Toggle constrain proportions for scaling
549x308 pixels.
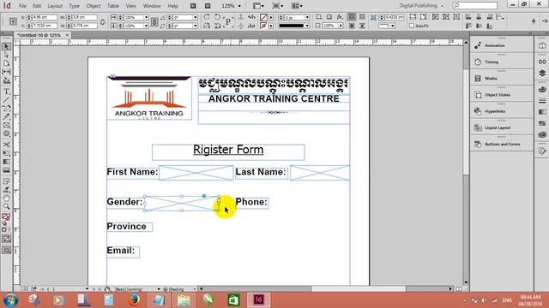[154, 21]
